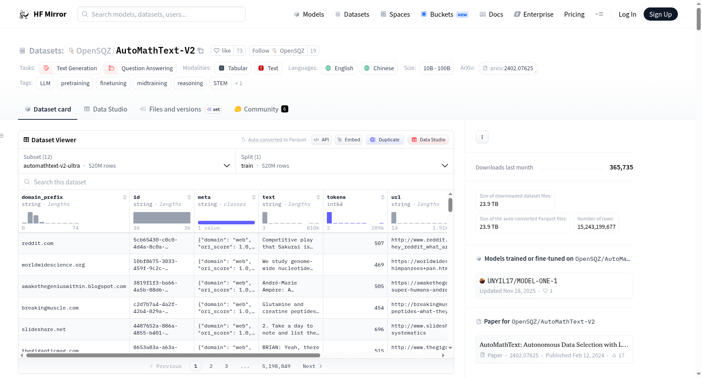The height and width of the screenshot is (378, 702).
Task: Click the reasoning tag
Action: [190, 83]
